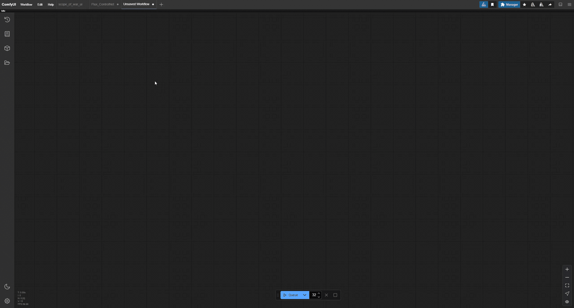Toggle dark/light theme with moon icon
Viewport: 574px width, 308px height.
click(7, 287)
